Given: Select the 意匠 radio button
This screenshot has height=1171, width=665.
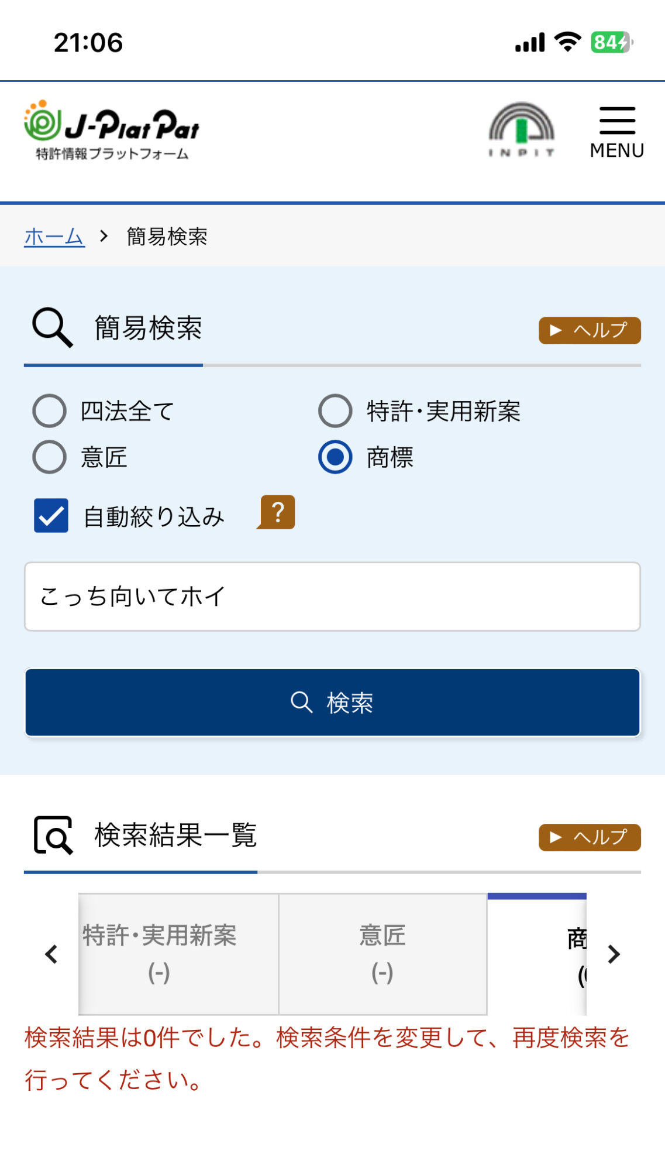Looking at the screenshot, I should (50, 457).
